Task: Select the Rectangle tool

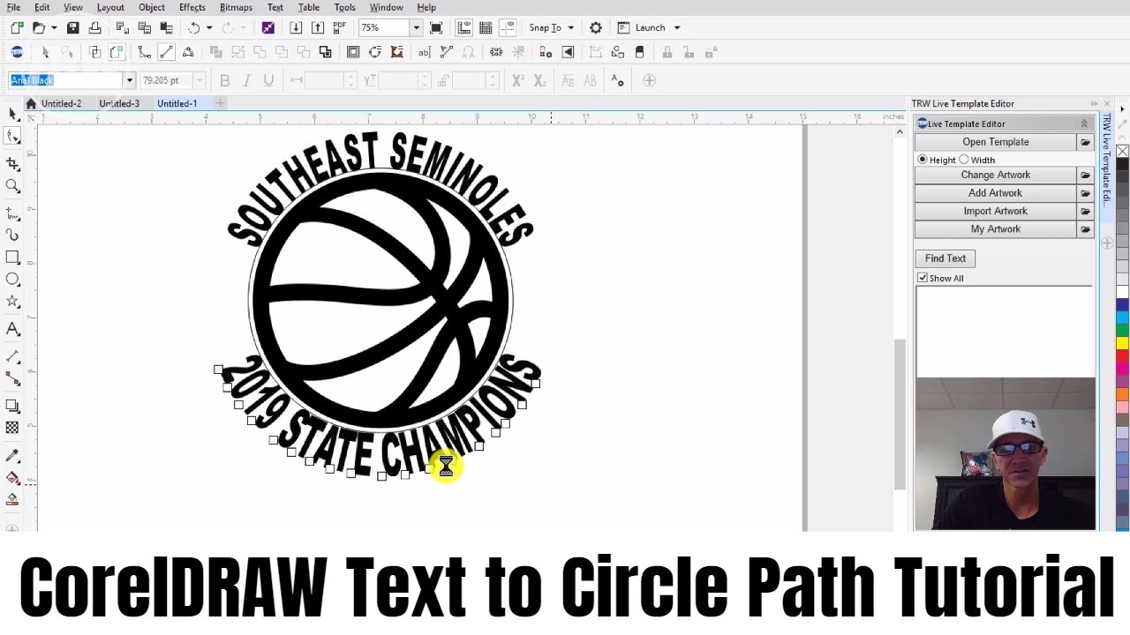Action: pos(12,257)
